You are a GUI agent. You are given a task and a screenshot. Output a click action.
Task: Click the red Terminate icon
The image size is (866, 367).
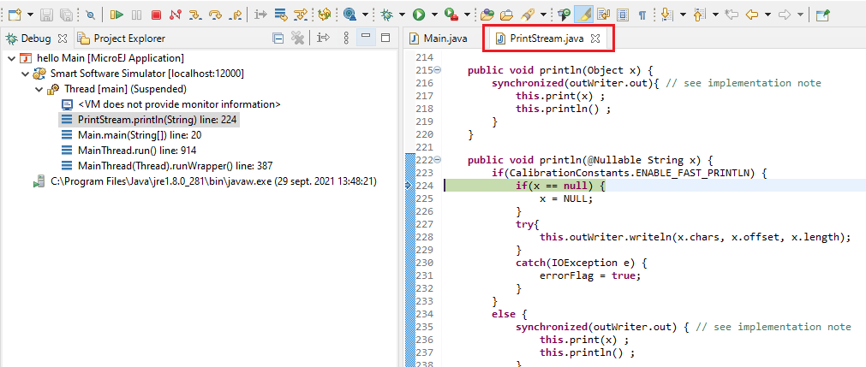pos(156,15)
